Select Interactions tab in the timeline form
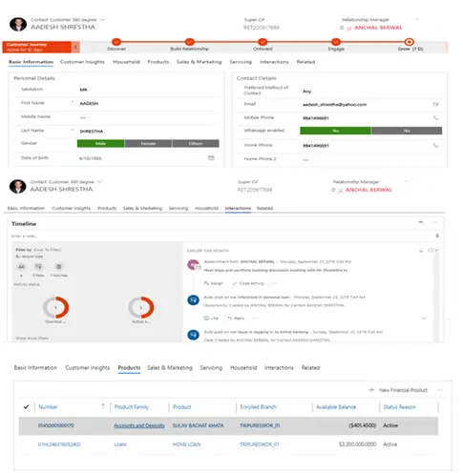This screenshot has height=473, width=463. tap(238, 208)
